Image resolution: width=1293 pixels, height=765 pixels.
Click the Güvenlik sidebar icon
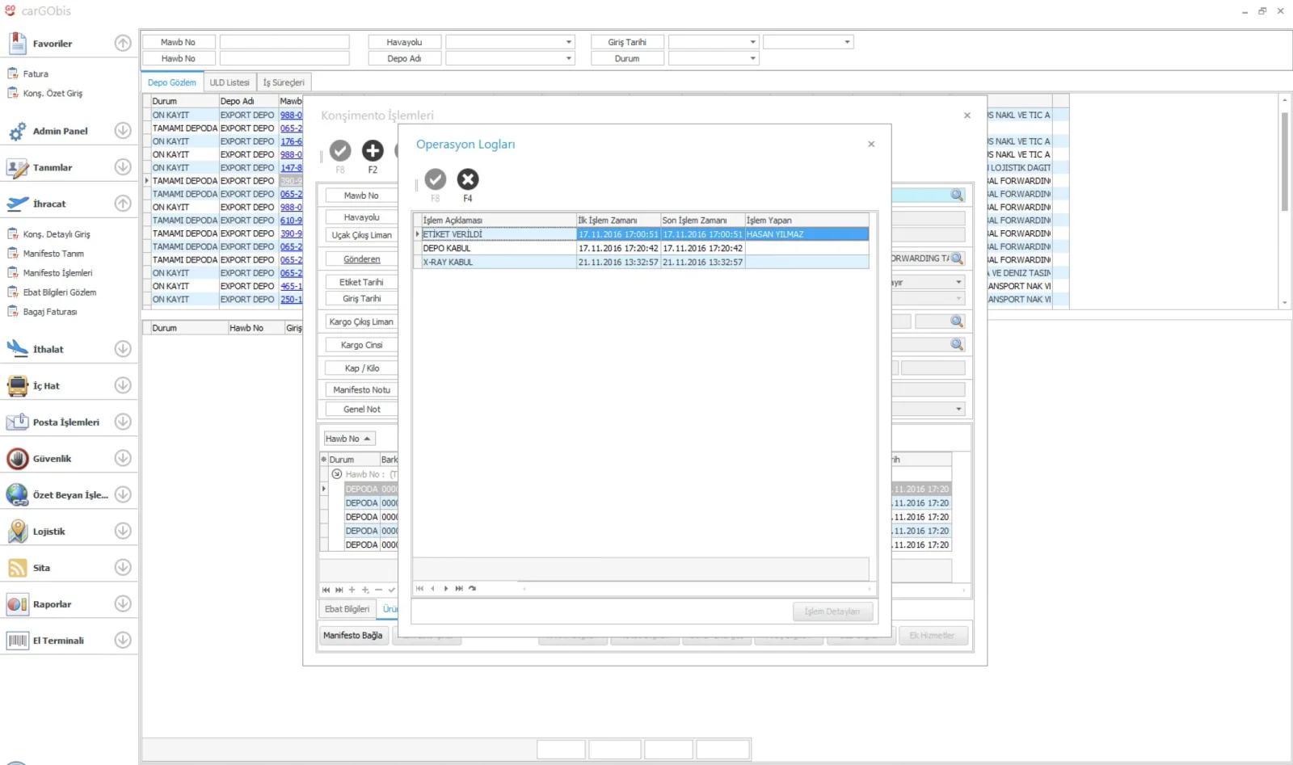17,458
